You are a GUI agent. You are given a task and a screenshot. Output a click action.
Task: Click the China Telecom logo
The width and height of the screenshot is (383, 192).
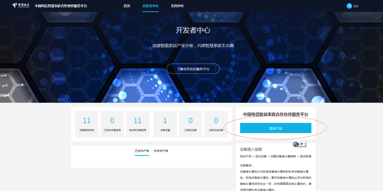point(21,6)
